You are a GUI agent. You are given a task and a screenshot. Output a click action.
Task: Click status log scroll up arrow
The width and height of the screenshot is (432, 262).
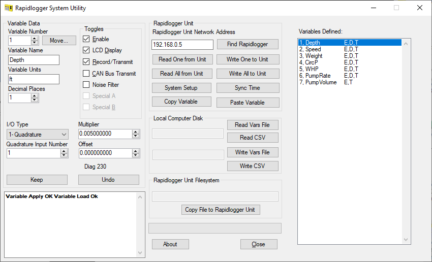pos(140,197)
